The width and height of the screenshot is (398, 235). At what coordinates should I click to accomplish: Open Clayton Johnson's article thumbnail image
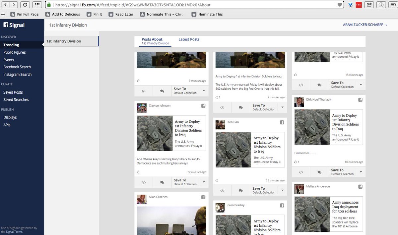tap(155, 133)
